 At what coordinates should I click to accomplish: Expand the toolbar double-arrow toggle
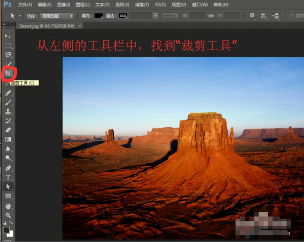[x=4, y=25]
